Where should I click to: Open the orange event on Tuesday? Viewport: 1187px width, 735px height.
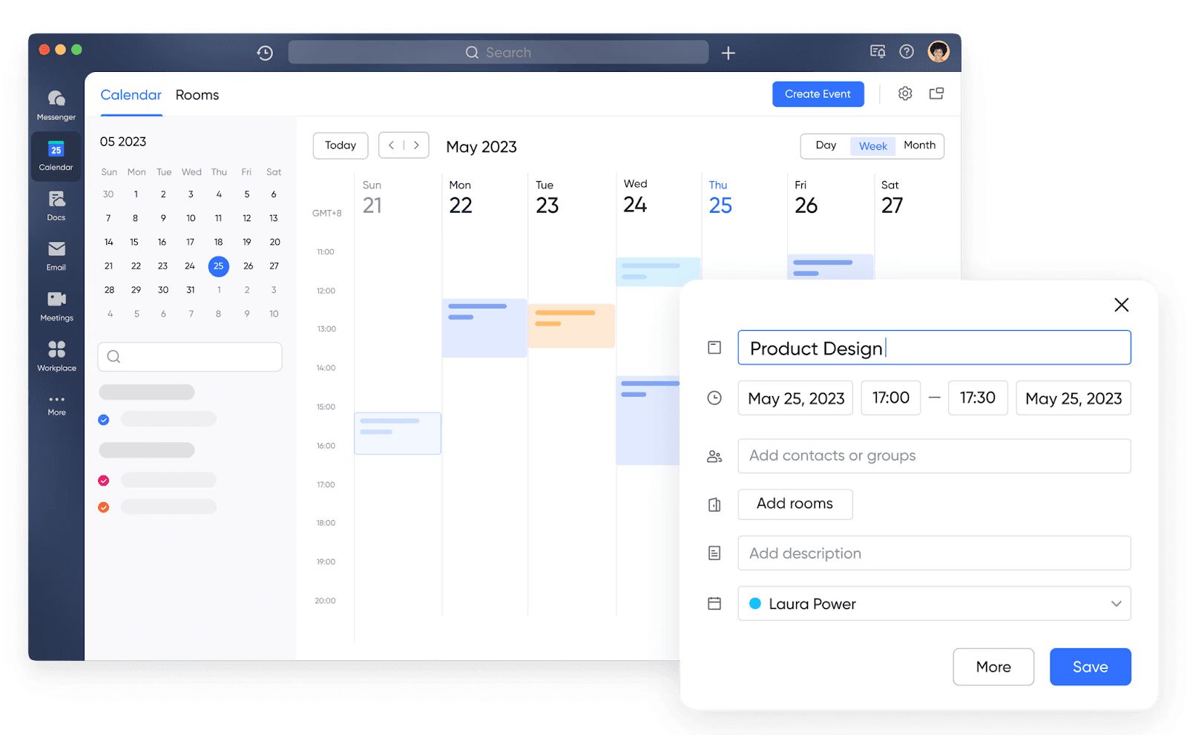tap(571, 326)
